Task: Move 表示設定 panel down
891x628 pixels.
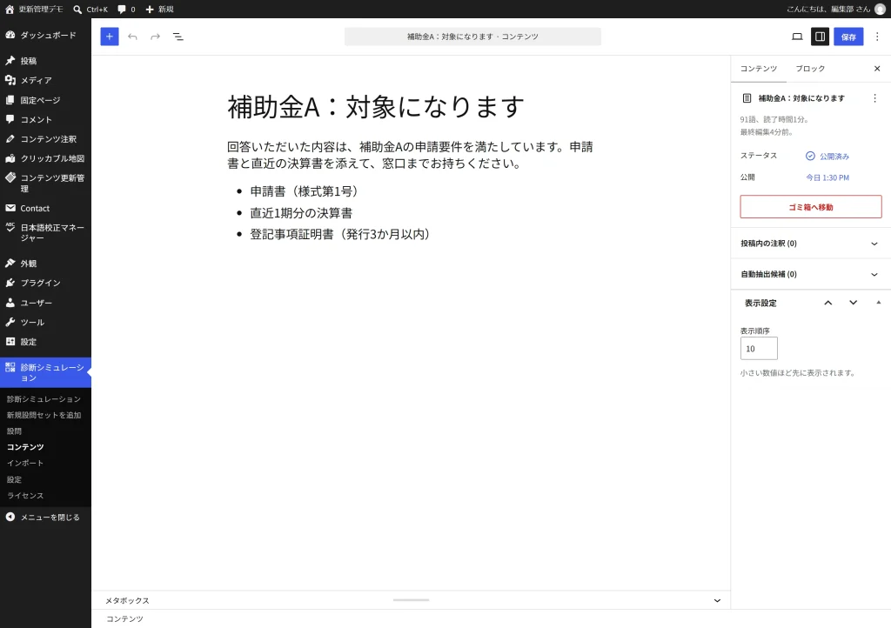Action: click(x=853, y=303)
